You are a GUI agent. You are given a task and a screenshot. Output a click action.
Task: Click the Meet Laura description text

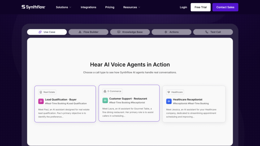click(128, 112)
